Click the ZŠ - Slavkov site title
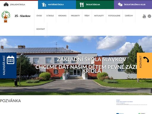Image resolution: width=152 pixels, height=114 pixels. pyautogui.click(x=23, y=16)
